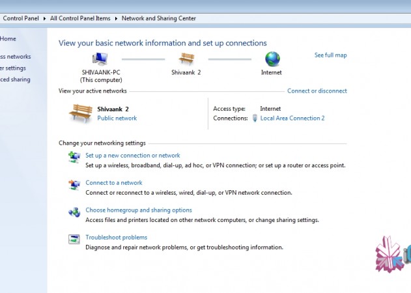Screen dimensions: 411x293
Task: Click the large bench icon under active networks
Action: pyautogui.click(x=80, y=113)
